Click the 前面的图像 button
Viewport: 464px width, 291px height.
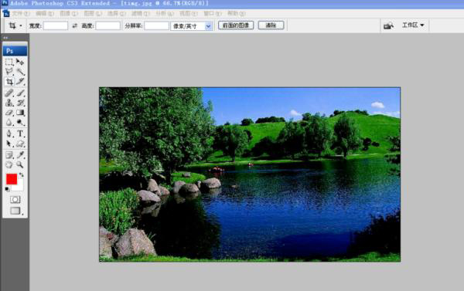(236, 25)
